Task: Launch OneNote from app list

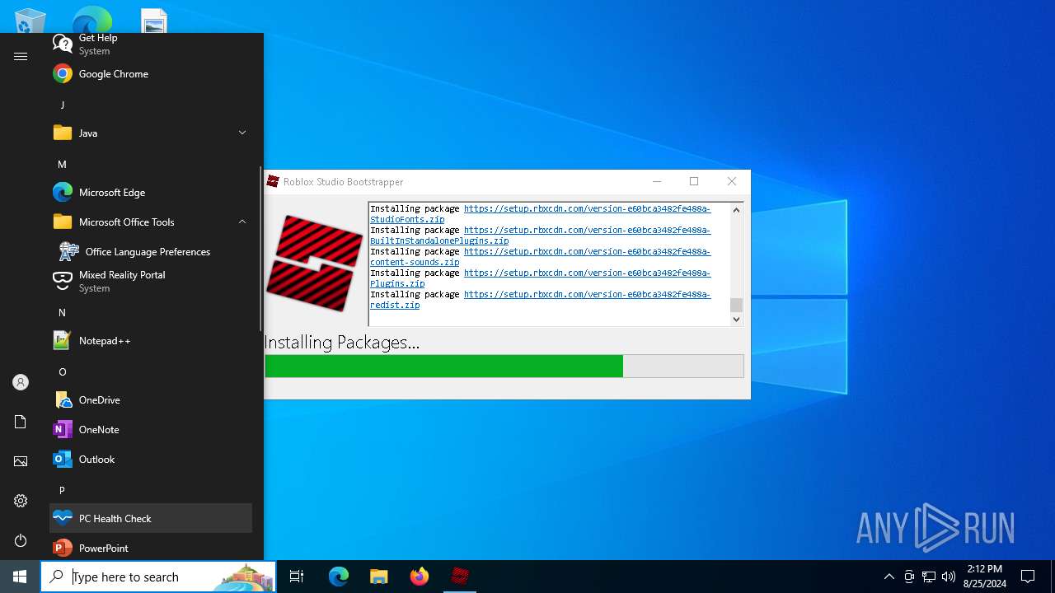Action: click(x=151, y=430)
